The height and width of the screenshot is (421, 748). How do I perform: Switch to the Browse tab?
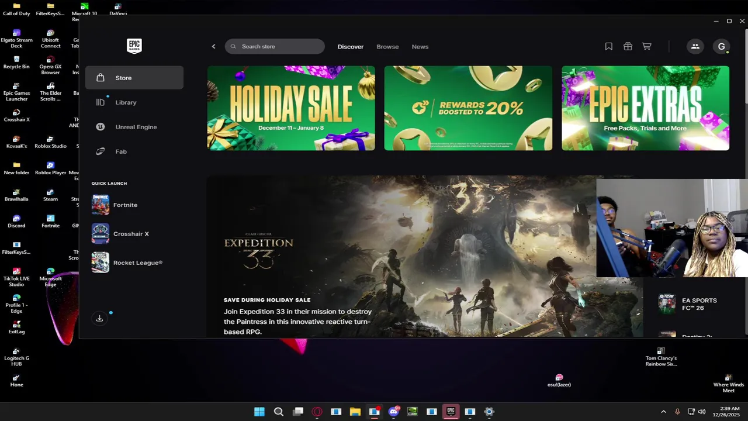(x=387, y=47)
